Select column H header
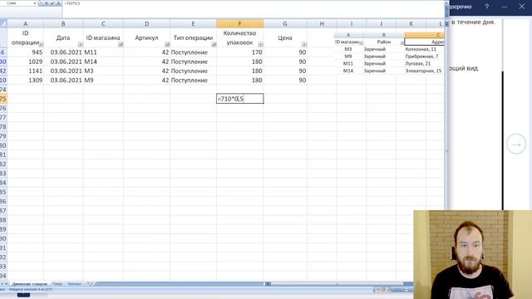 (x=322, y=24)
